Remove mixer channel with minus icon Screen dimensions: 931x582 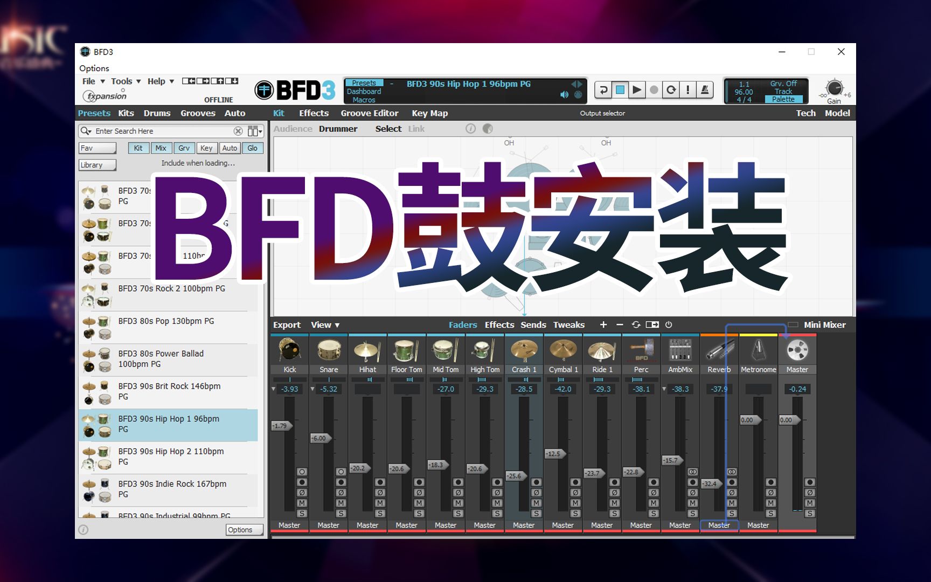tap(620, 324)
